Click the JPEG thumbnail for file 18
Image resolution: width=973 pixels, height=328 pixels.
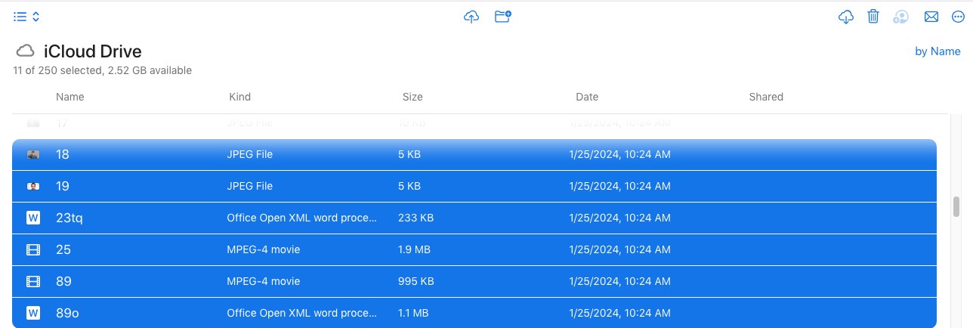(x=33, y=154)
